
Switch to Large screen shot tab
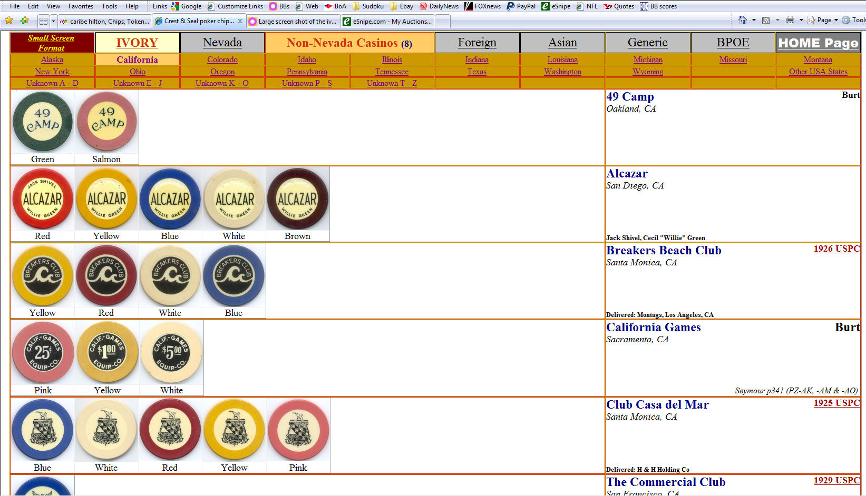292,22
